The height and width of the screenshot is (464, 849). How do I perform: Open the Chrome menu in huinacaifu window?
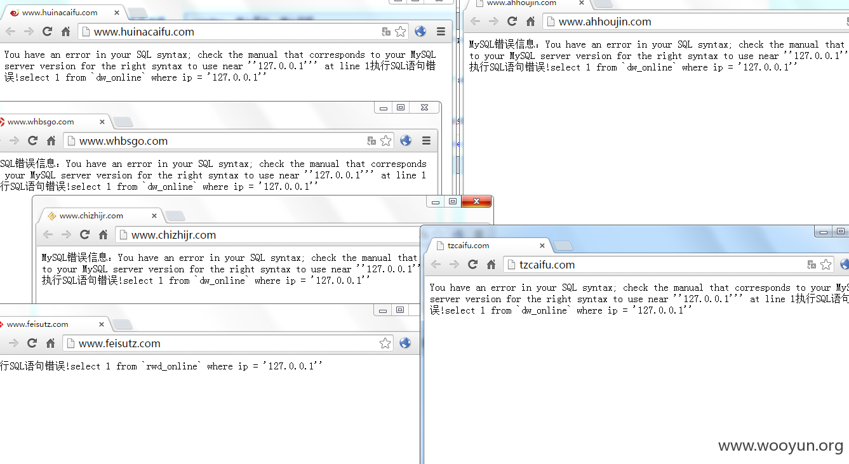441,32
